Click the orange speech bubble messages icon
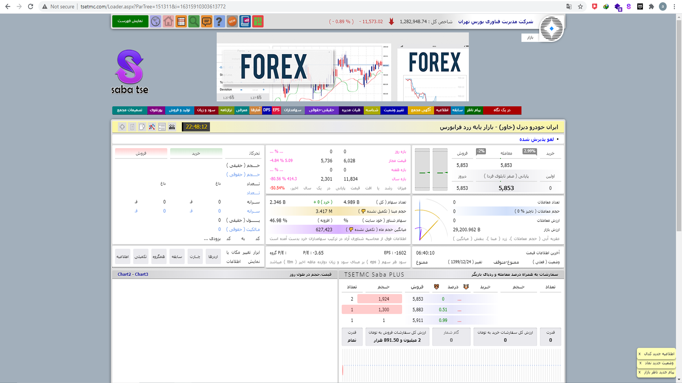Image resolution: width=682 pixels, height=383 pixels. click(x=206, y=22)
